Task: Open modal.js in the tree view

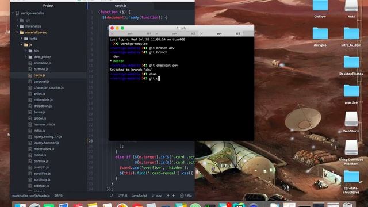Action: pyautogui.click(x=40, y=155)
